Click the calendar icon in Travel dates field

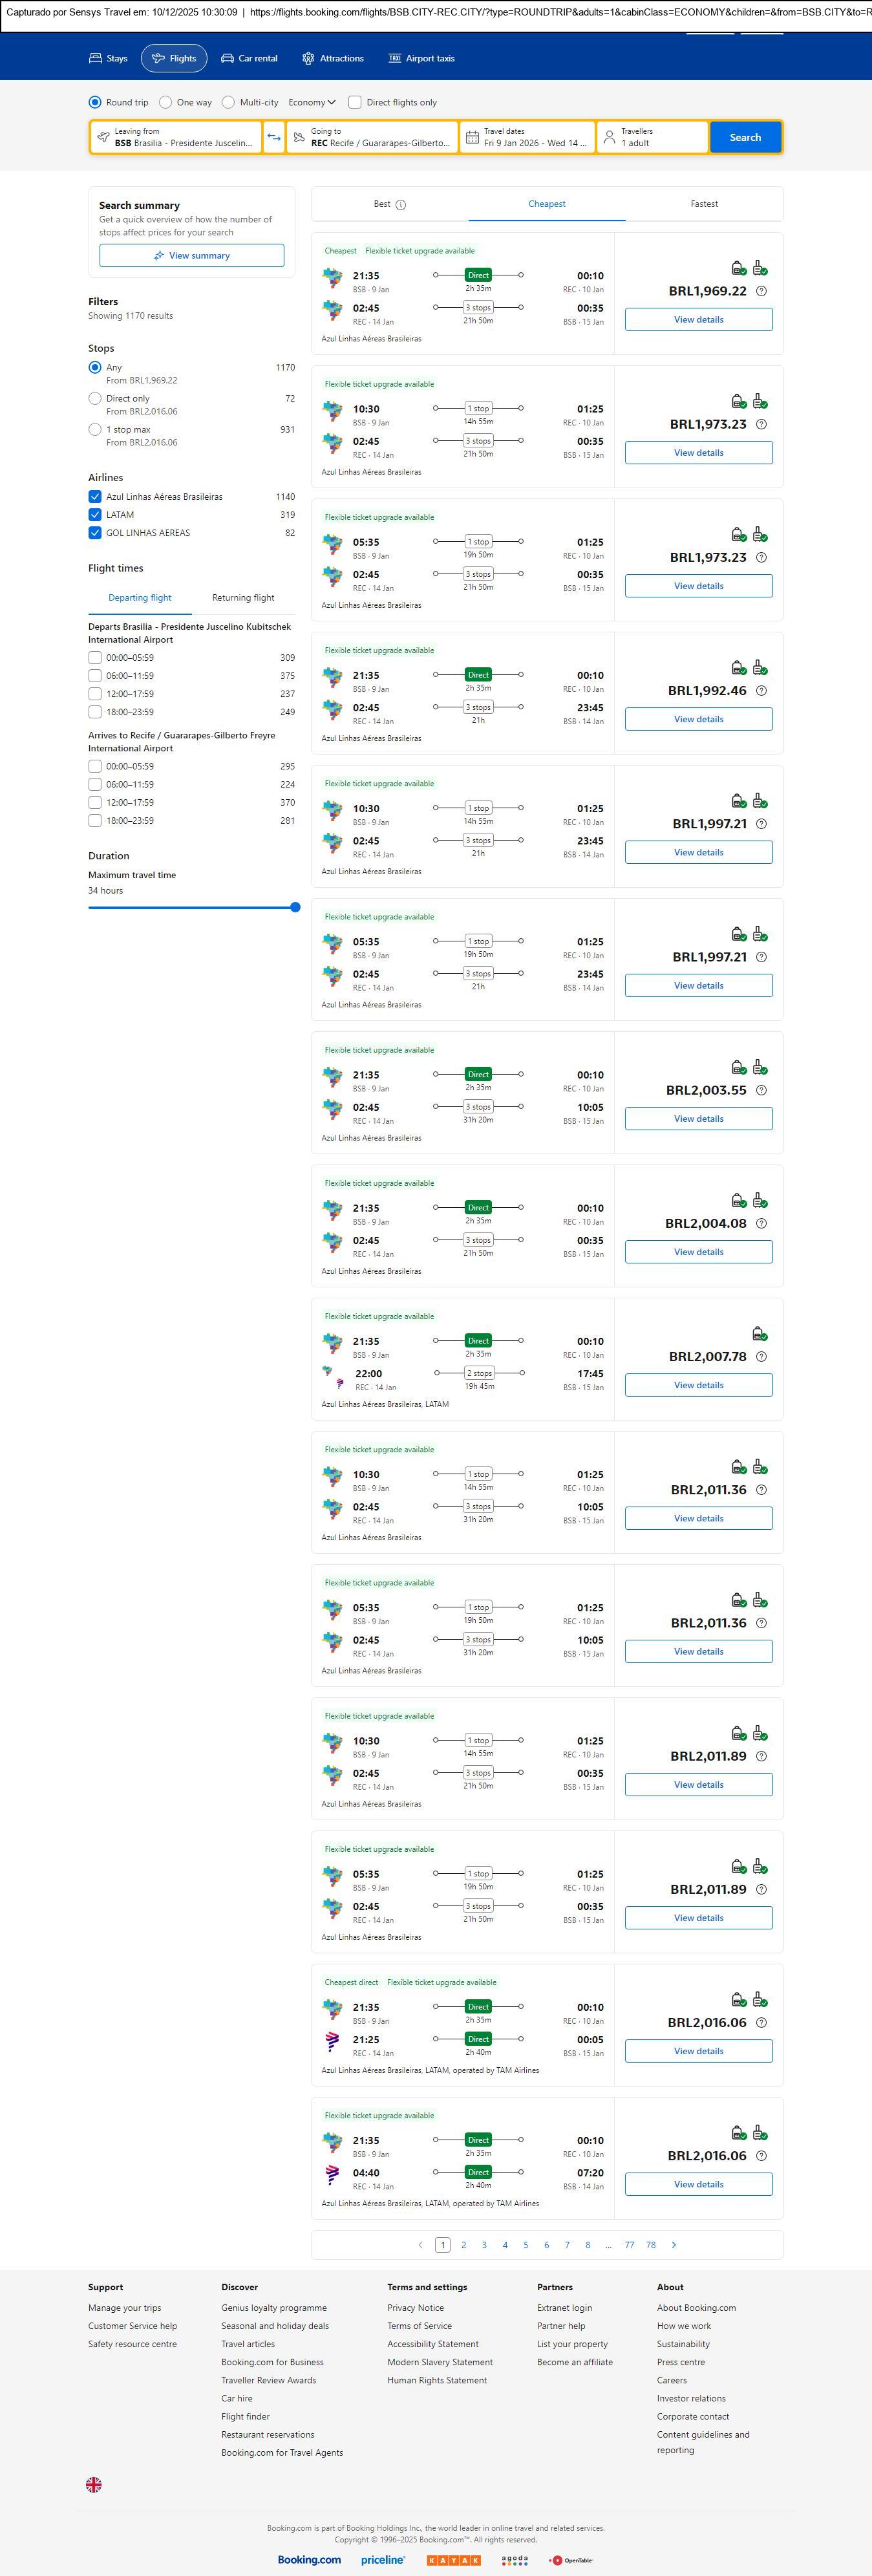click(x=472, y=137)
